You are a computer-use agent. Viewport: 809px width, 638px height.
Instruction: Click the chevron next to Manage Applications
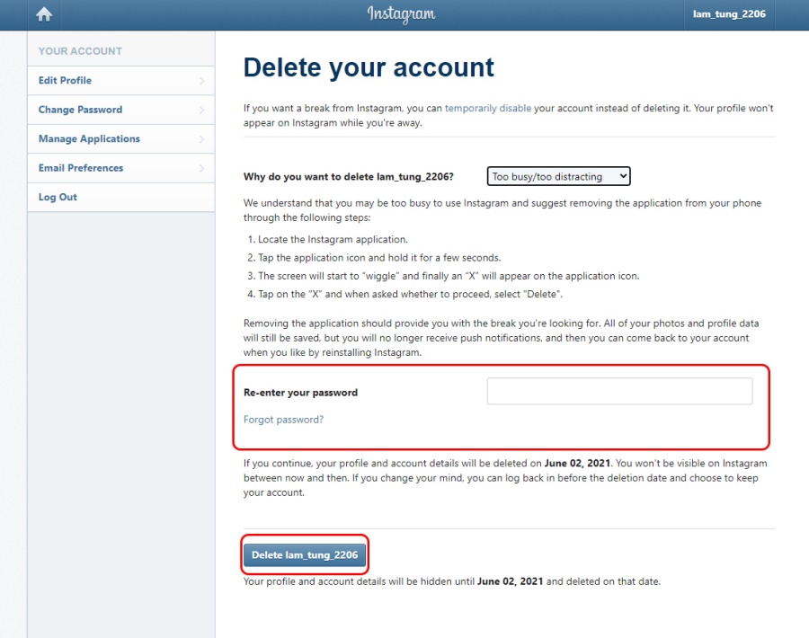pyautogui.click(x=201, y=139)
